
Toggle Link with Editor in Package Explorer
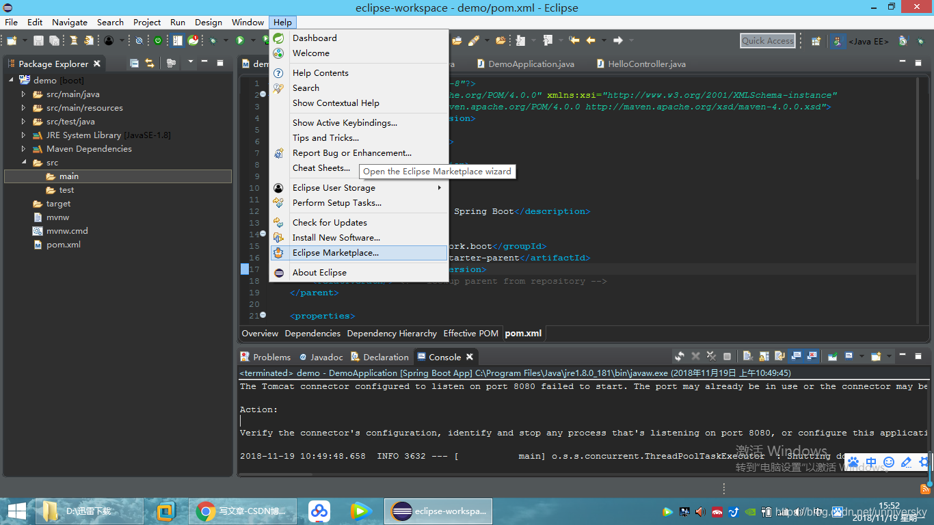click(x=150, y=64)
